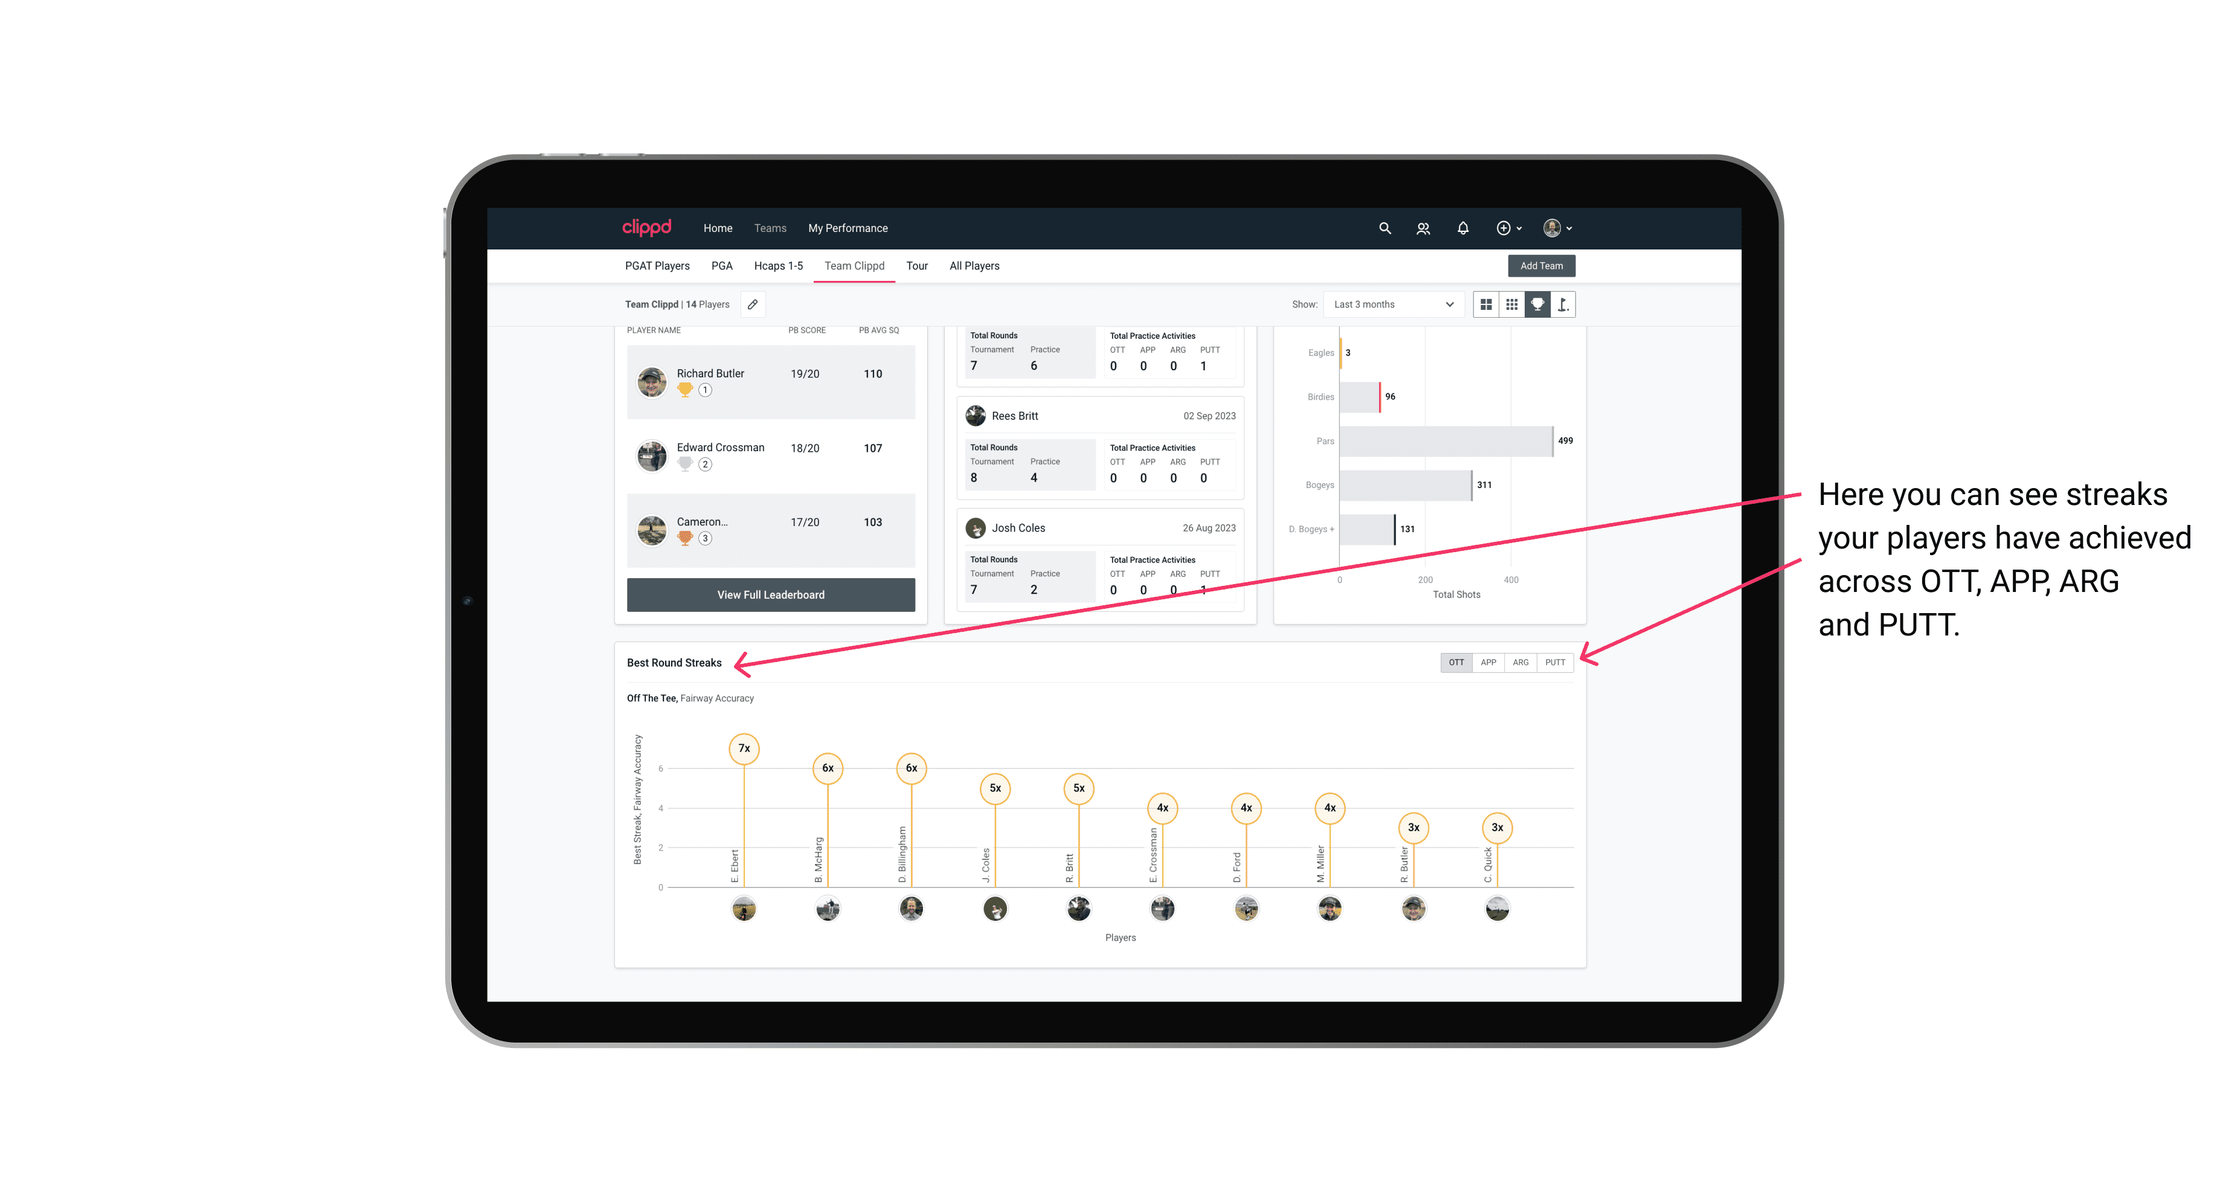The image size is (2223, 1196).
Task: Select the APP streak filter icon
Action: click(1487, 663)
